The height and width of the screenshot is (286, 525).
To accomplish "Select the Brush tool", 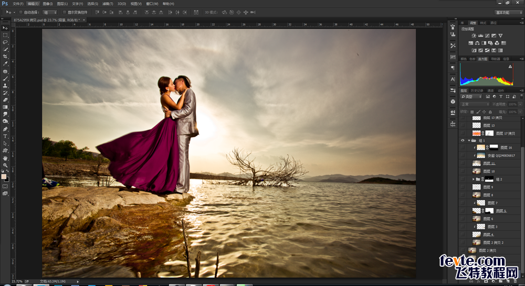I will (5, 79).
